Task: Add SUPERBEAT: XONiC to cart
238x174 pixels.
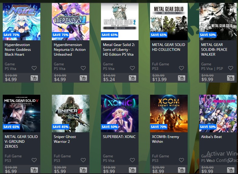Action: pos(132,170)
